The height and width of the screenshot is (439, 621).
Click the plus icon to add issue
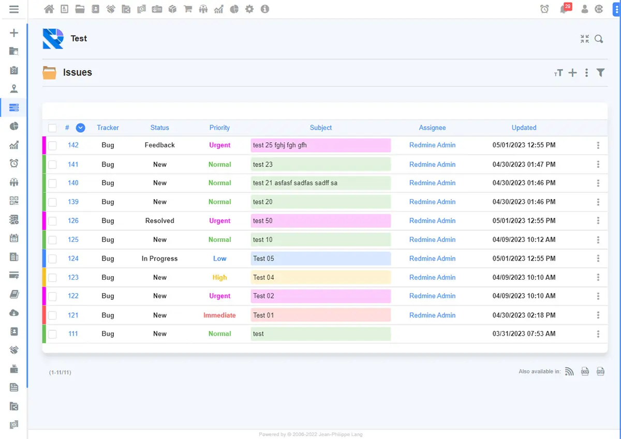coord(572,73)
